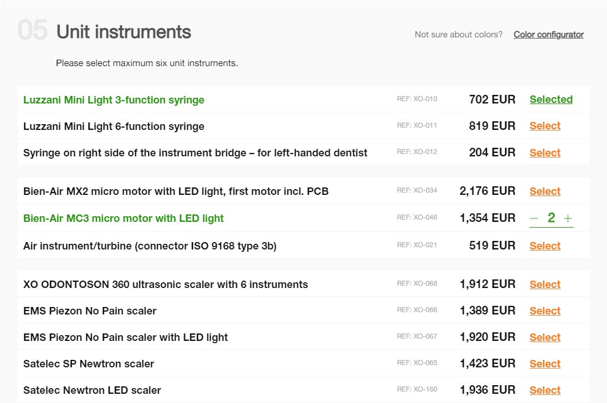
Task: Click Luzzani Mini Light 3-function syringe name
Action: tap(114, 100)
